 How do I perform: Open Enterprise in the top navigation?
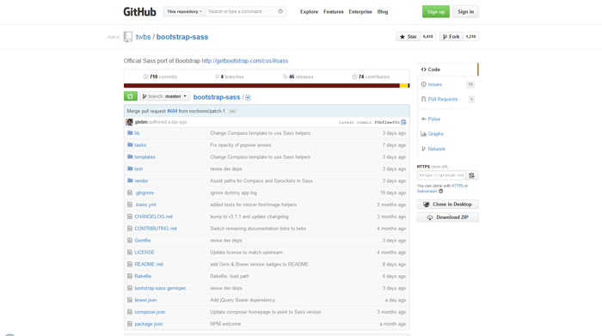[x=360, y=12]
